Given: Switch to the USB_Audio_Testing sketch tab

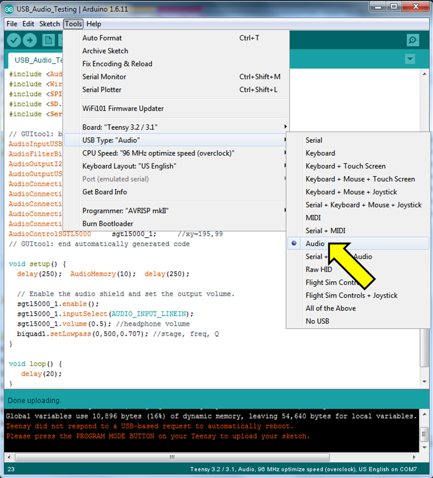Looking at the screenshot, I should pos(36,60).
